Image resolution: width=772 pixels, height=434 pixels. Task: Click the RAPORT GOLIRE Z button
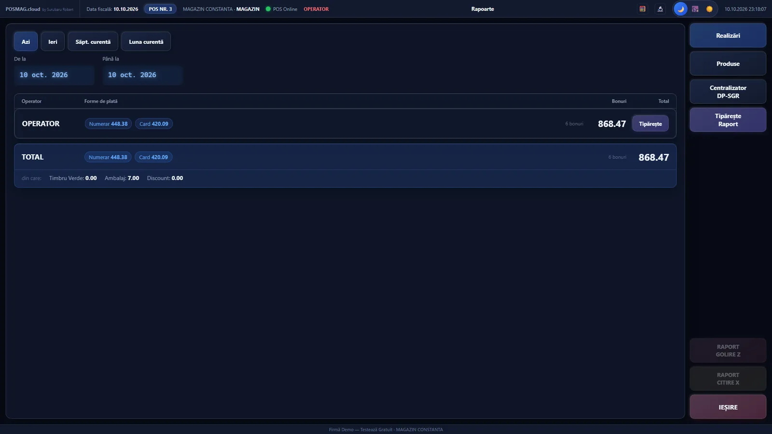click(728, 351)
